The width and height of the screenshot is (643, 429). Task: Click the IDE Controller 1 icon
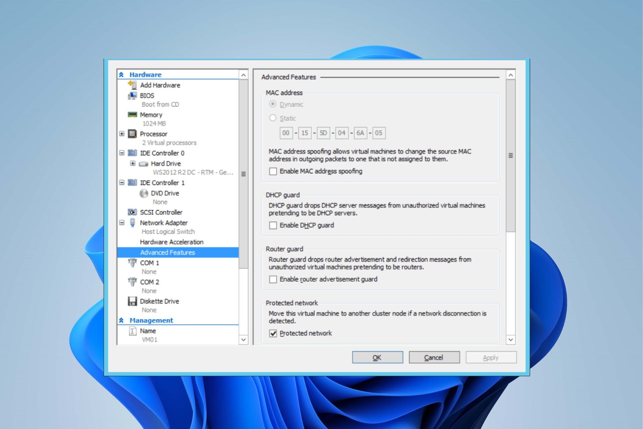tap(132, 182)
